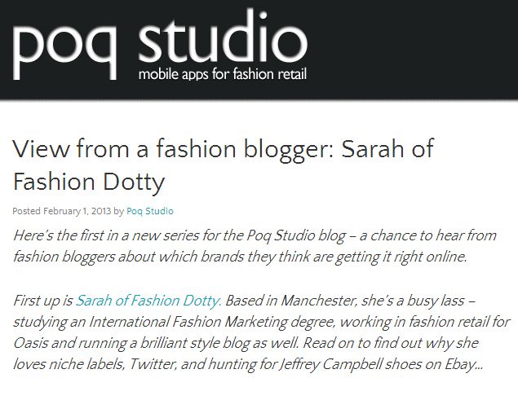Click the 'Poq Studio blog' phrase in the intro
Image resolution: width=518 pixels, height=400 pixels.
click(x=296, y=236)
